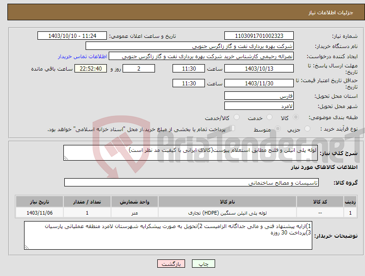Select the کالا/خدمت radio button
The image size is (365, 276).
[x=236, y=117]
